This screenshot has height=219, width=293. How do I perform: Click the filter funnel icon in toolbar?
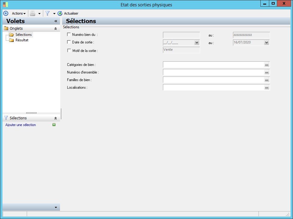tap(48, 13)
